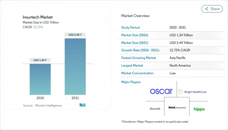Click the Share button
This screenshot has height=130, width=228.
click(x=212, y=9)
